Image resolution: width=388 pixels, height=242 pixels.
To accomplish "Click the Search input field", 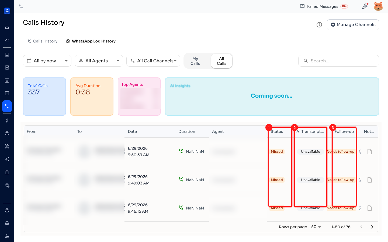I will pyautogui.click(x=339, y=61).
